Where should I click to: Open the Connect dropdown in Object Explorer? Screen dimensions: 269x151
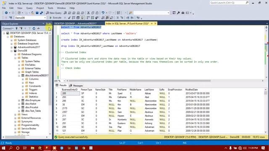[x=8, y=29]
